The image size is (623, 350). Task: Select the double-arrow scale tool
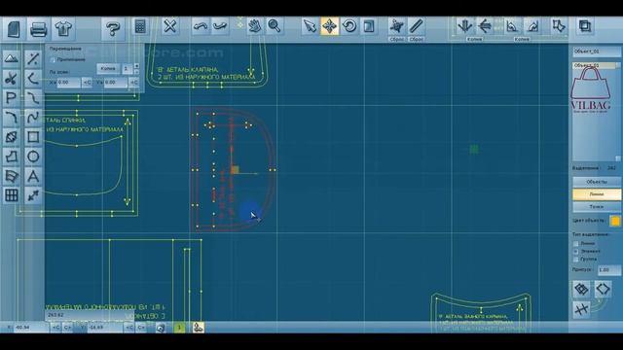point(33,195)
